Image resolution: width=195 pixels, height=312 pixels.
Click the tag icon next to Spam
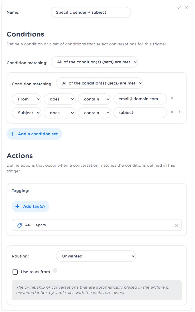(19, 225)
